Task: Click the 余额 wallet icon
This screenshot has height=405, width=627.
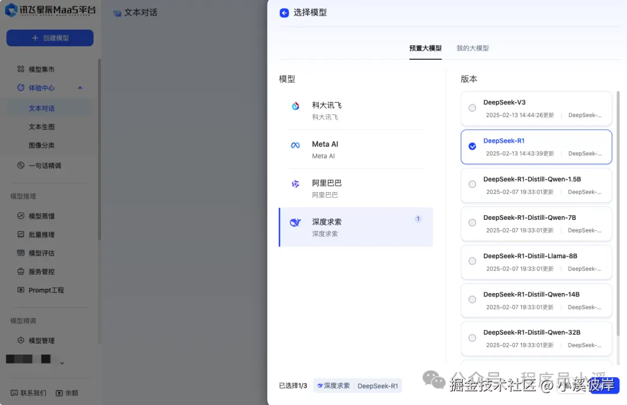Action: coord(59,393)
